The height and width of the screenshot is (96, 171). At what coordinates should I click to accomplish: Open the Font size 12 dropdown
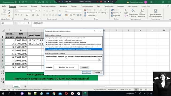[x=34, y=11]
